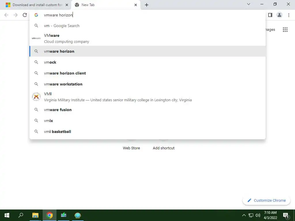Viewport: 295px width, 221px height.
Task: Open File Explorer from the taskbar
Action: (x=35, y=215)
